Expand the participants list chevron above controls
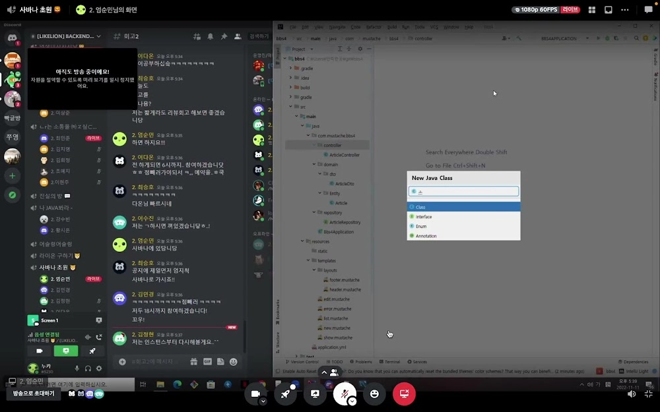 point(324,372)
